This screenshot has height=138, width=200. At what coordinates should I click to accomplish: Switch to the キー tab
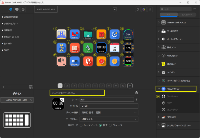pyautogui.click(x=169, y=15)
